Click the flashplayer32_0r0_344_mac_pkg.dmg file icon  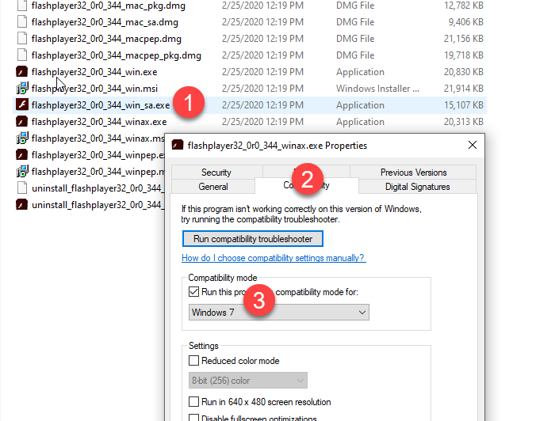[x=22, y=6]
